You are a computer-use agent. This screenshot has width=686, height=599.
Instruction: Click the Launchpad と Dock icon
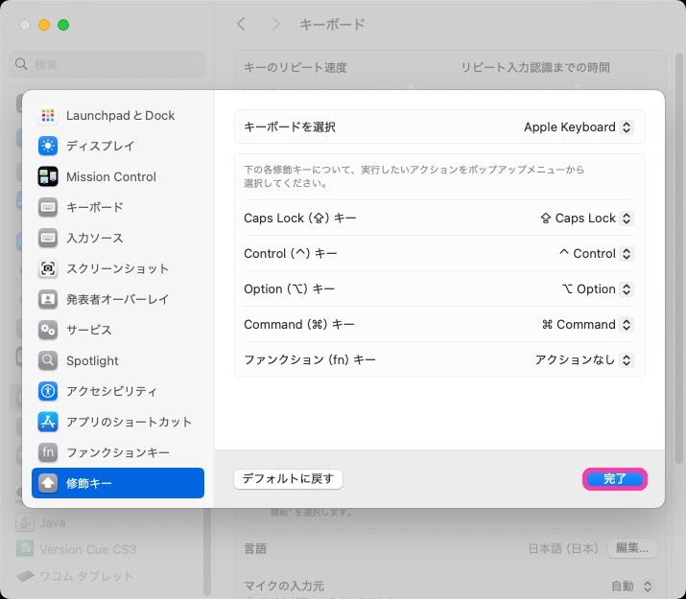click(x=48, y=116)
